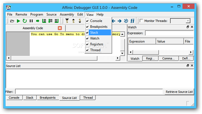Open the Program menu
The image size is (202, 114).
[x=37, y=14]
